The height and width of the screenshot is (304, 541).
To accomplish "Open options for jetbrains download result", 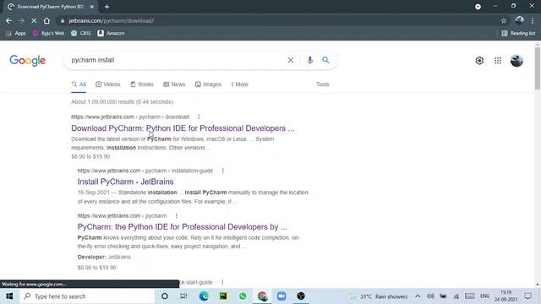I will click(x=199, y=117).
